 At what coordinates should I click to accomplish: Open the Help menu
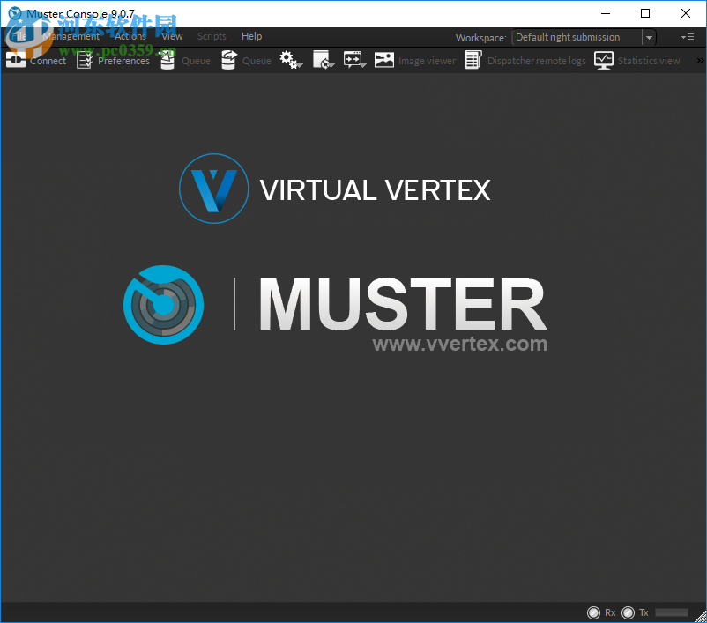pos(251,36)
